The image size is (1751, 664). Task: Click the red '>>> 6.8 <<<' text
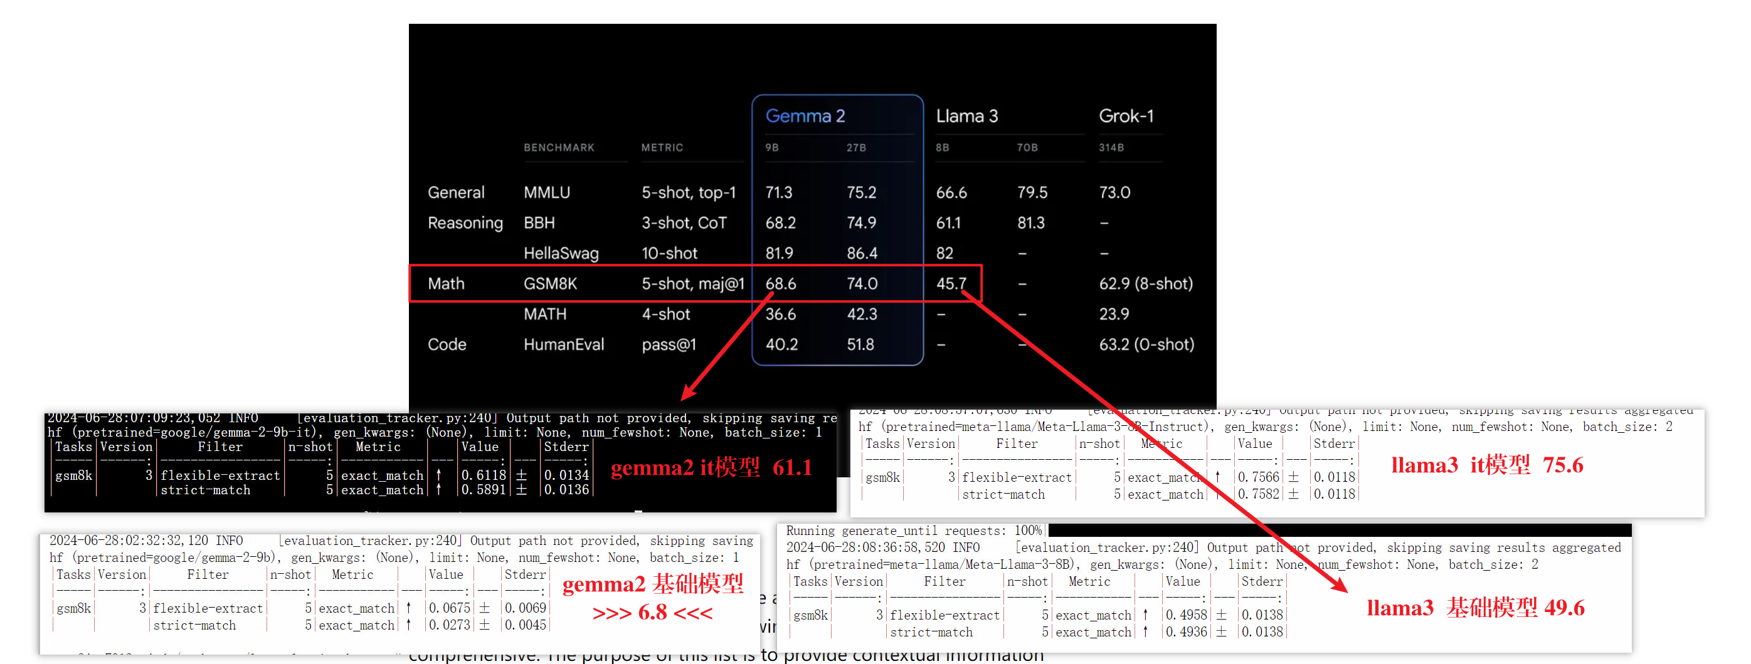tap(652, 613)
